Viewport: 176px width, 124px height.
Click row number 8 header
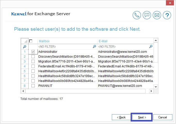24,86
